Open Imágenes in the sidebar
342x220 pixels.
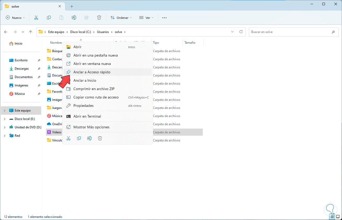coord(21,85)
